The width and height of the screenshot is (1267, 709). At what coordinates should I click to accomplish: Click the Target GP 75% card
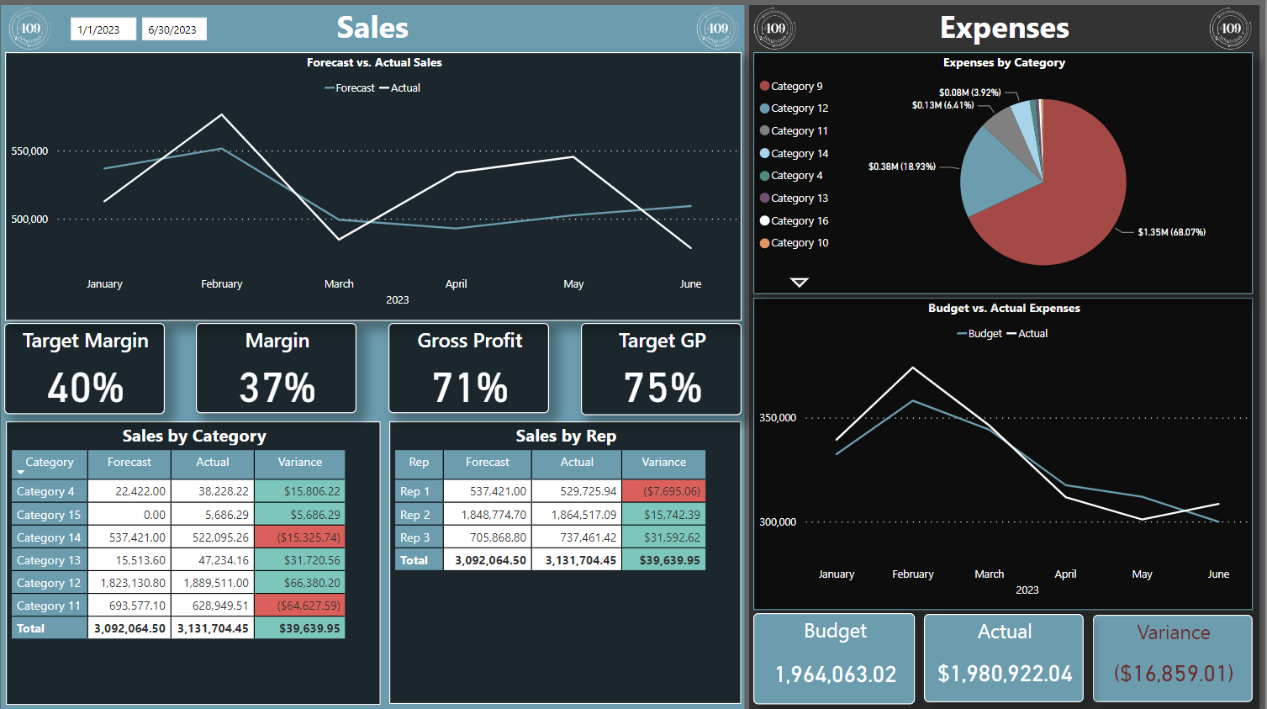click(x=662, y=369)
